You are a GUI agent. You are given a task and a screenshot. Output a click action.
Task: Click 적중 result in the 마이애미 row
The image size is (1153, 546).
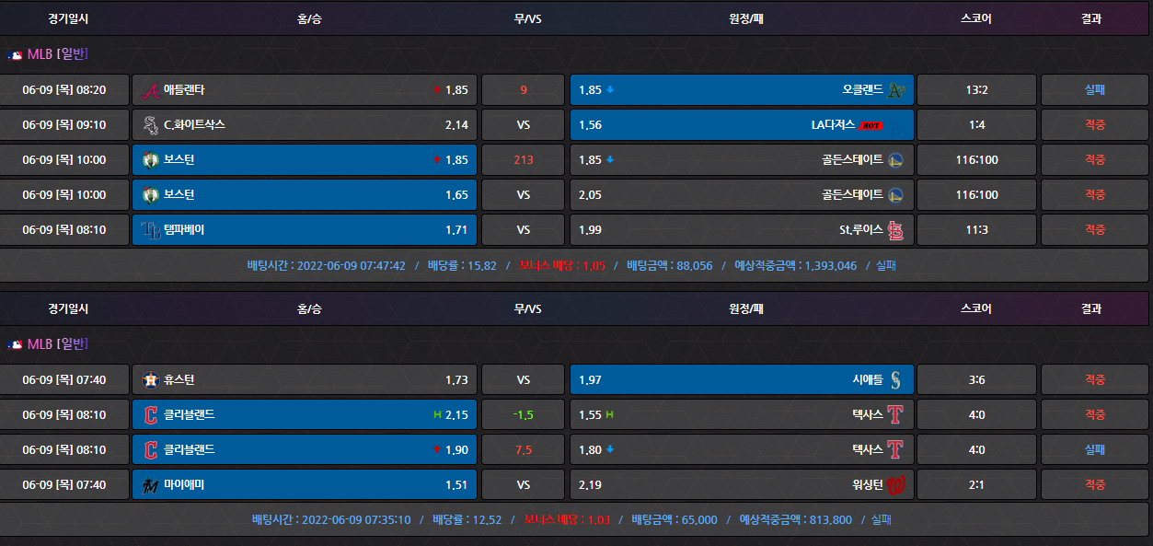(1094, 485)
